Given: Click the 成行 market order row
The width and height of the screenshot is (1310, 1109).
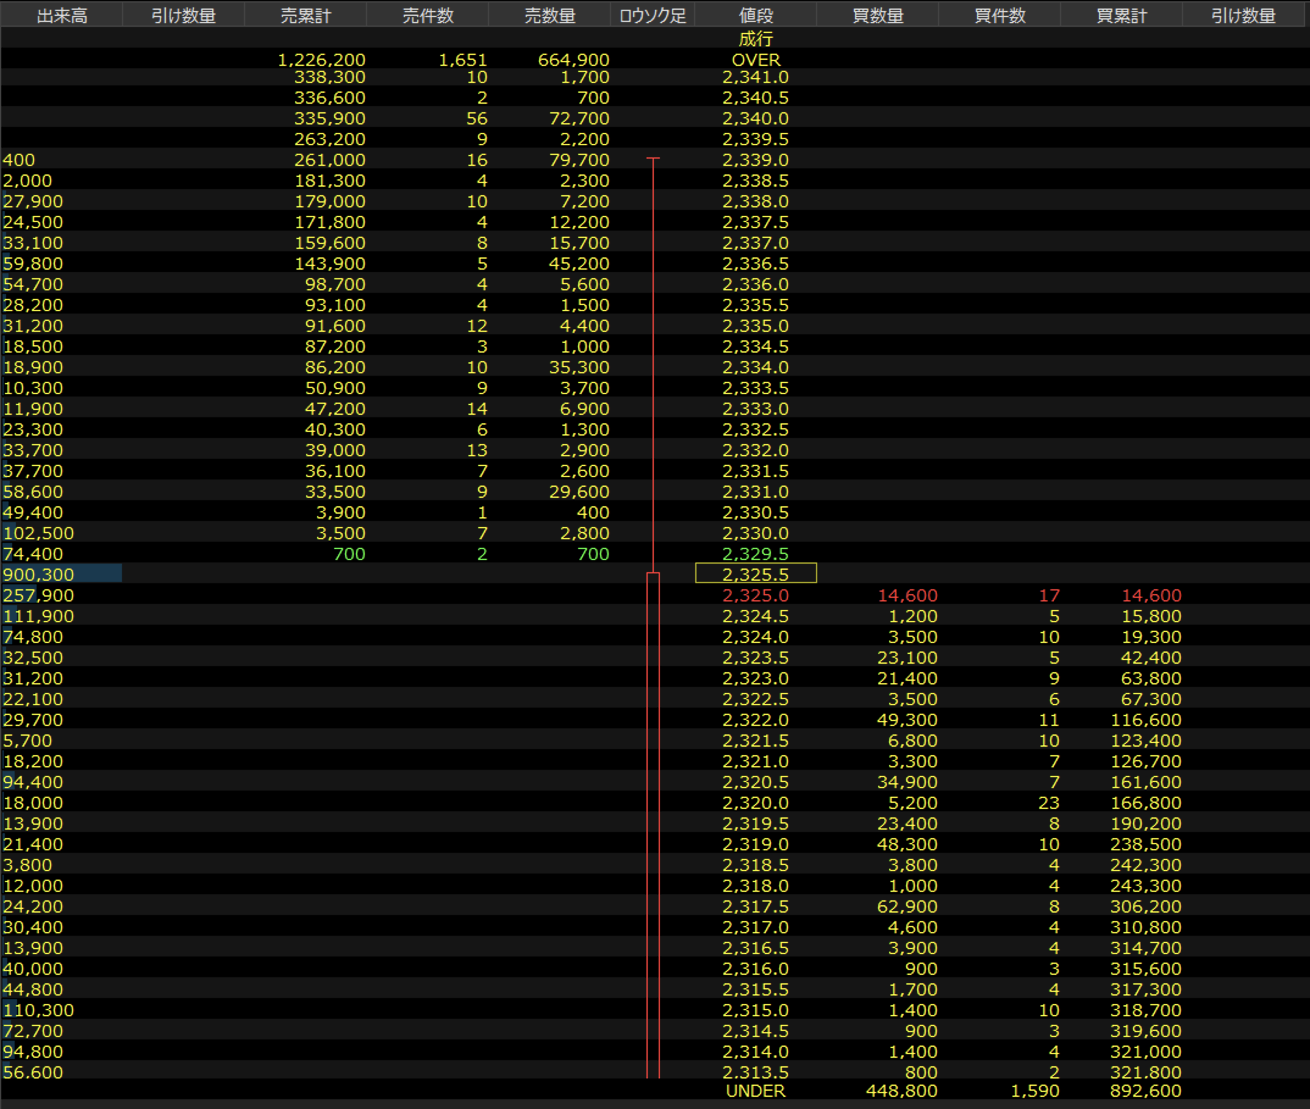Looking at the screenshot, I should [x=756, y=38].
